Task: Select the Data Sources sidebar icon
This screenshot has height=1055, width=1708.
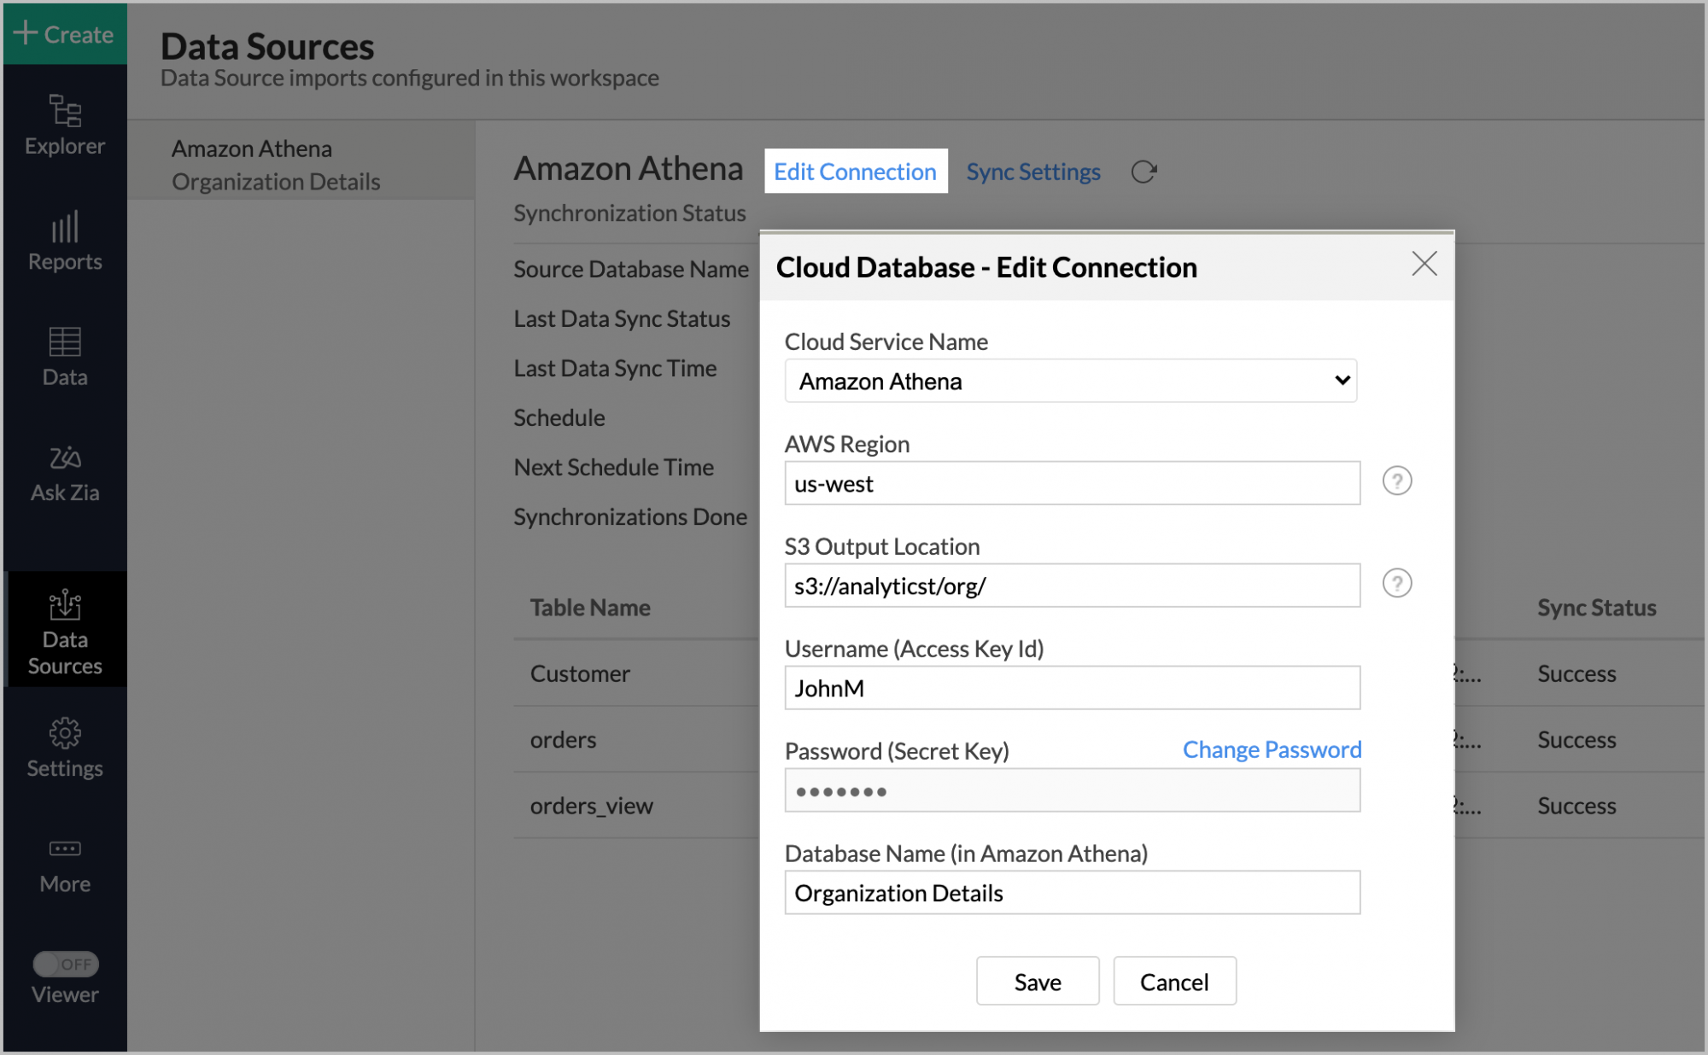Action: (63, 629)
